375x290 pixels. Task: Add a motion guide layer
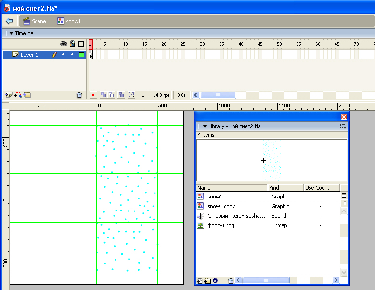(x=17, y=95)
